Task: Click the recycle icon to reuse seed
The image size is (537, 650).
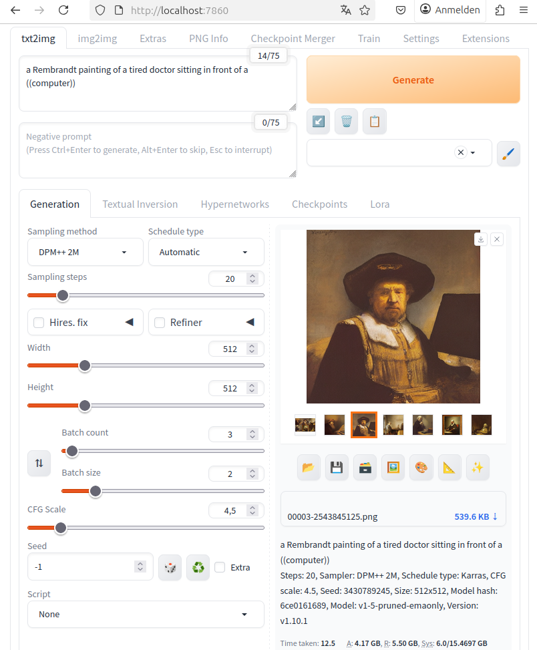Action: (x=198, y=567)
